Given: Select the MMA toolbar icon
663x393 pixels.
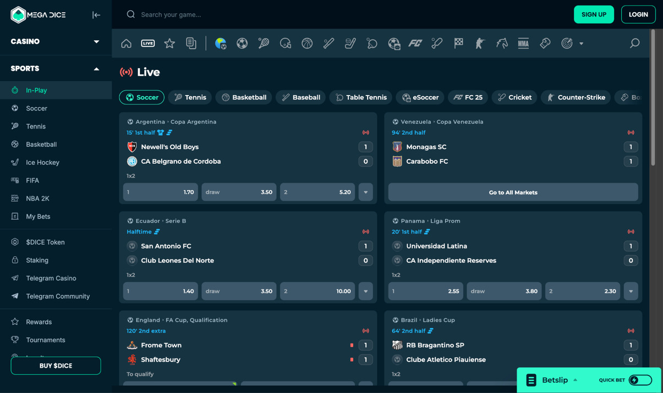Looking at the screenshot, I should pyautogui.click(x=523, y=43).
